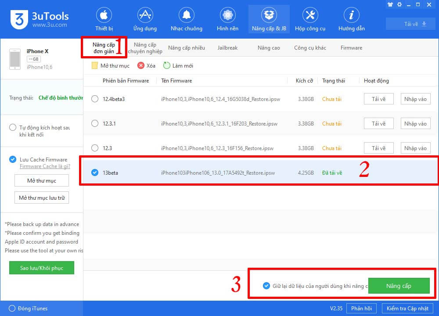The image size is (439, 316).
Task: Click the 12.3_16F156_Restore.ipsw file name
Action: pyautogui.click(x=217, y=148)
